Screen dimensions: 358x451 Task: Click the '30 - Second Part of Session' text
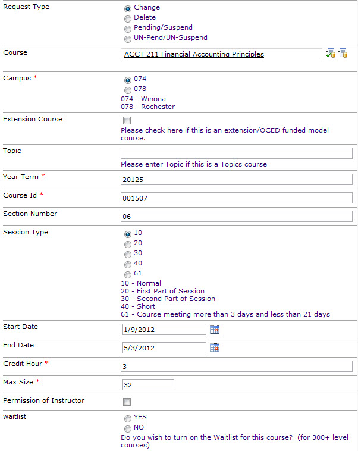click(x=168, y=299)
